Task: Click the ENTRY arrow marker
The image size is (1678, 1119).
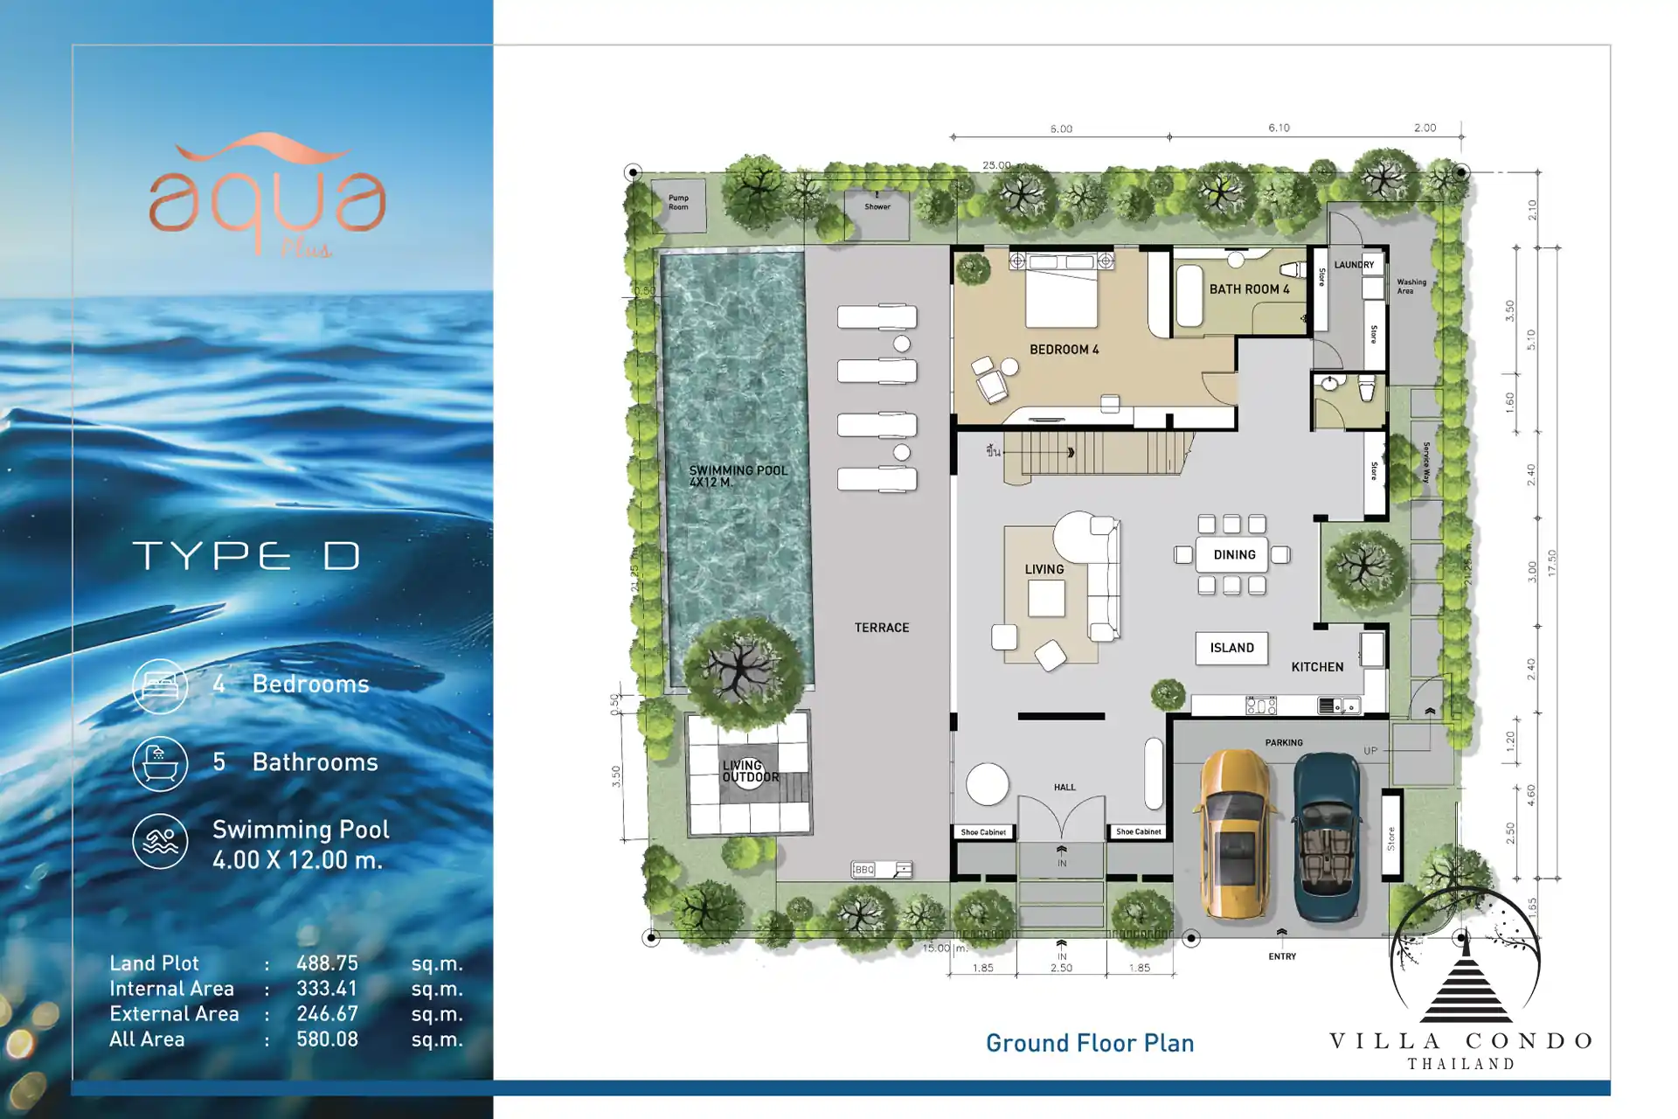Action: (1282, 933)
